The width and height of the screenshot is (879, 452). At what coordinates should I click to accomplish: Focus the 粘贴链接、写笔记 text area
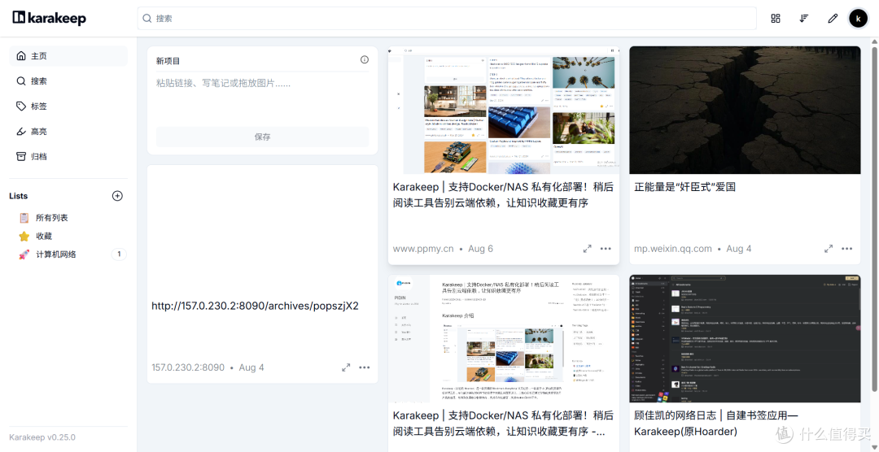[x=262, y=98]
